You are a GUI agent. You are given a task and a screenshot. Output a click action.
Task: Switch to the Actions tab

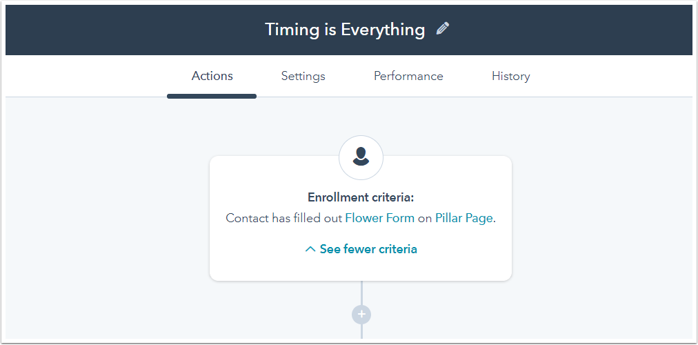tap(212, 76)
